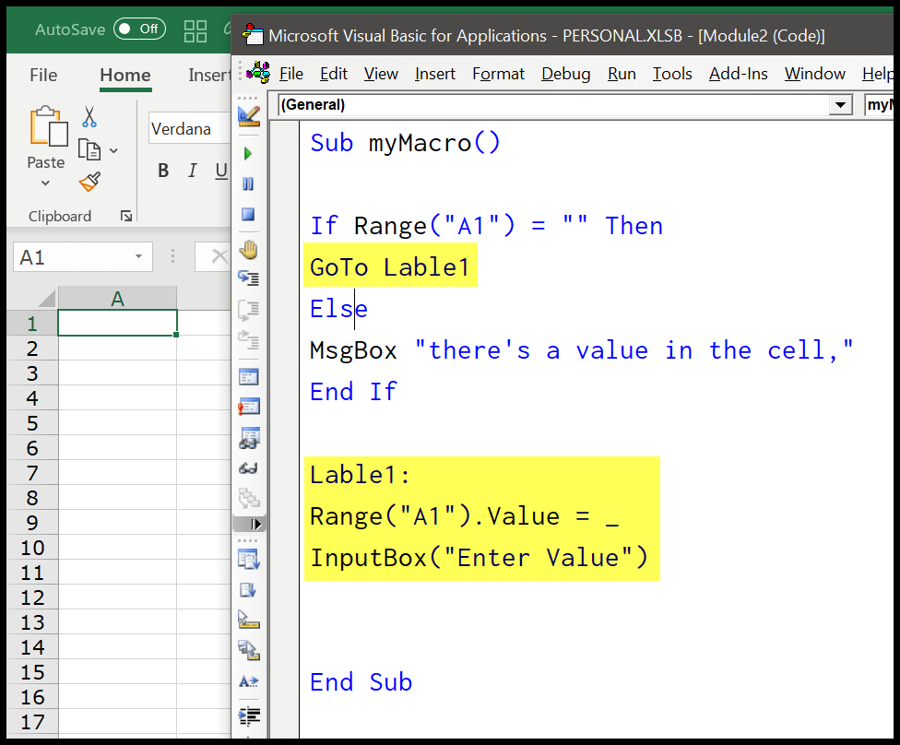Click the green Run macro play icon
Viewport: 900px width, 745px height.
248,154
